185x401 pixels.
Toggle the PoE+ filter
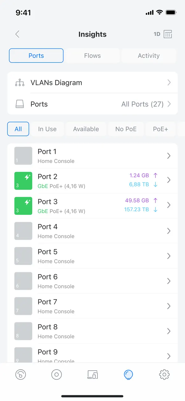pyautogui.click(x=161, y=129)
